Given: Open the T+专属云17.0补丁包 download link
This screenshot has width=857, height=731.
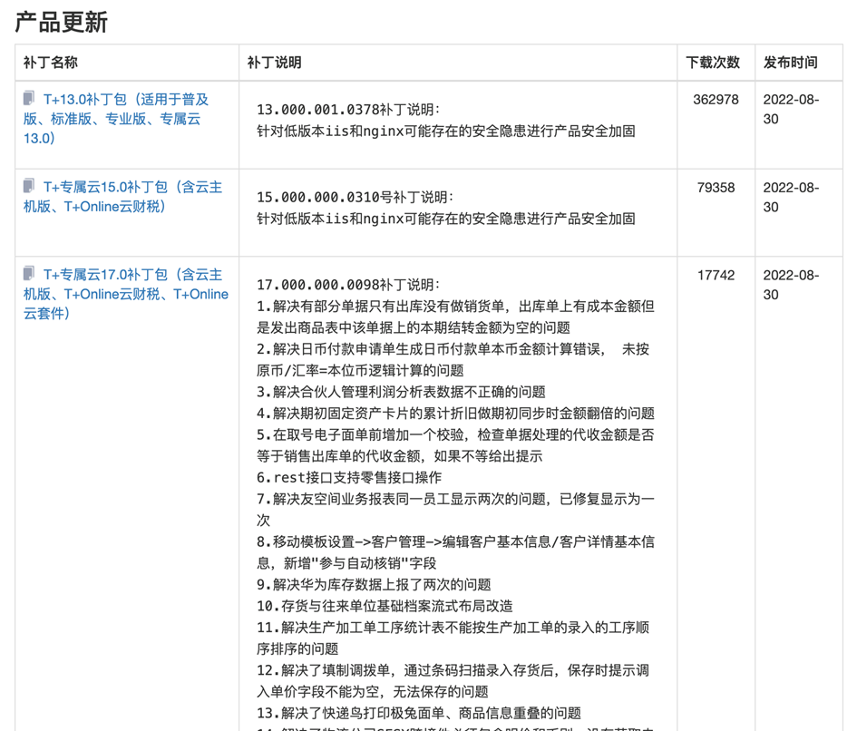Looking at the screenshot, I should [x=126, y=294].
